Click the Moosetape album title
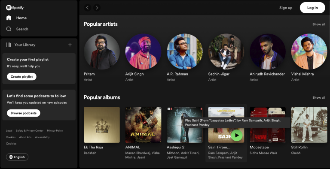Viewport: 330px width, 169px height. [259, 147]
